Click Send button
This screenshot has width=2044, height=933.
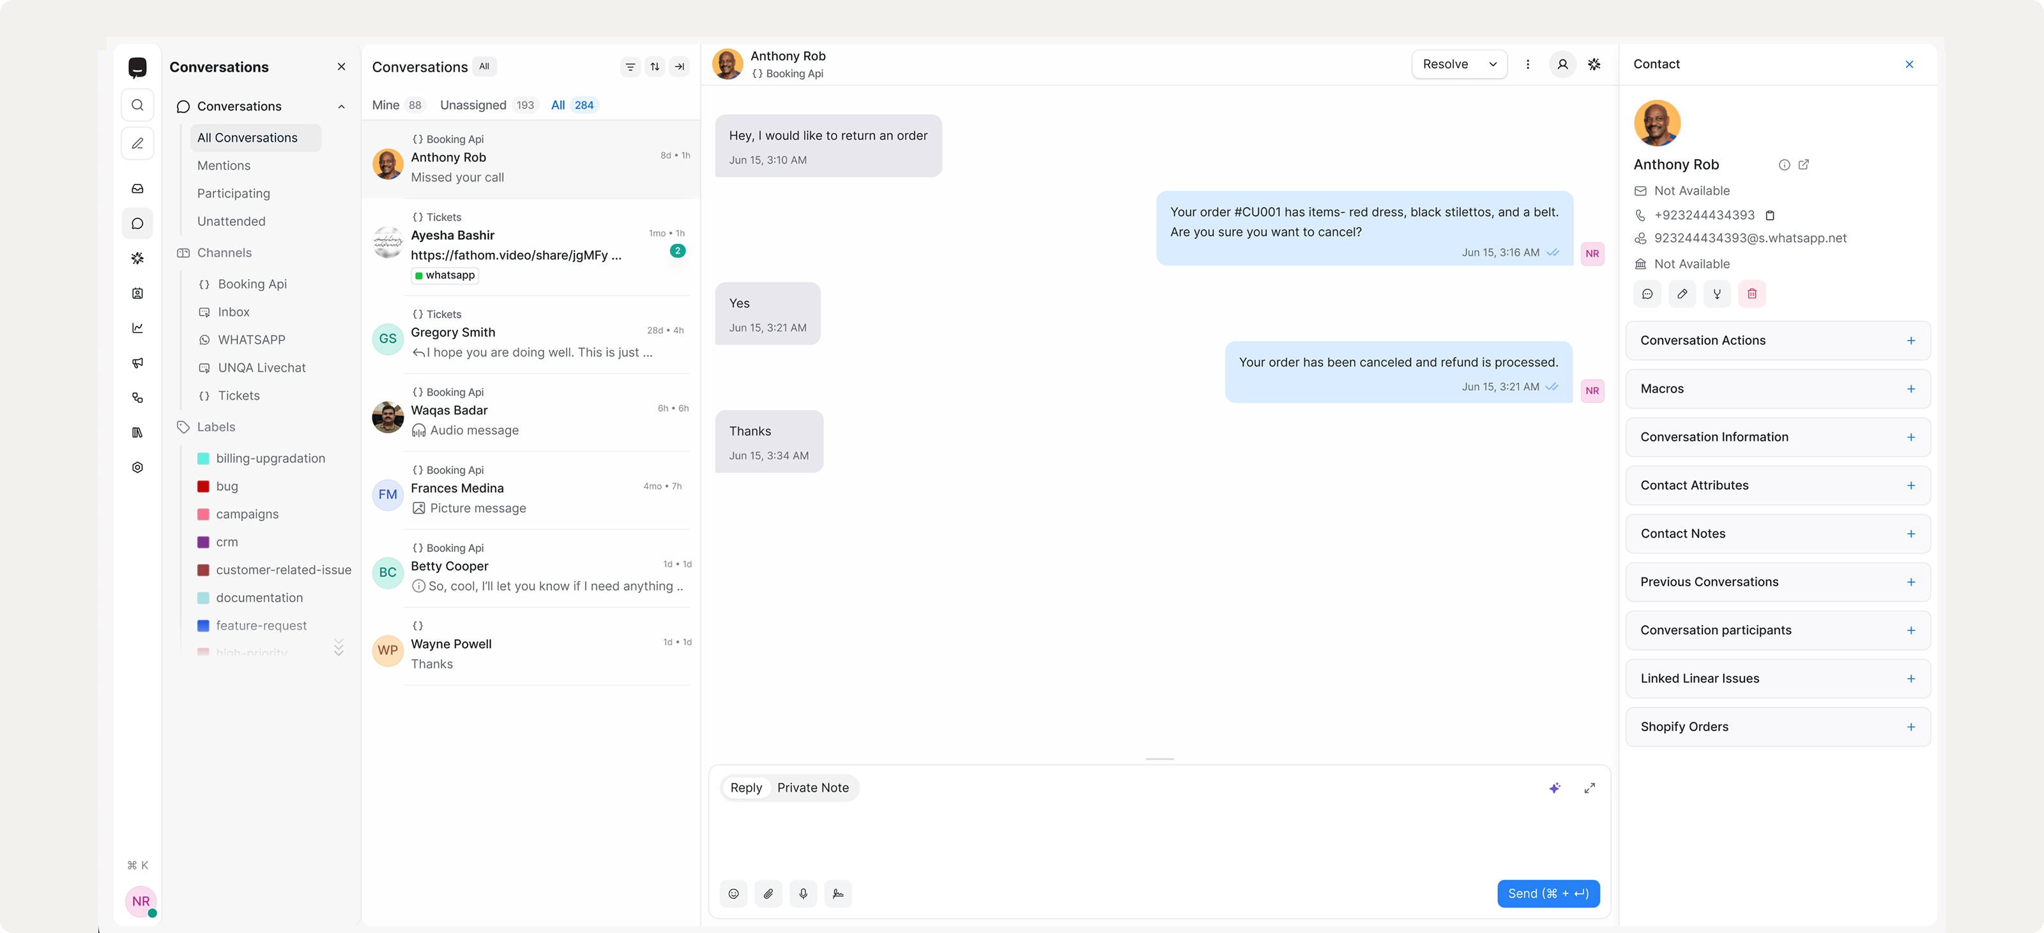(x=1548, y=894)
